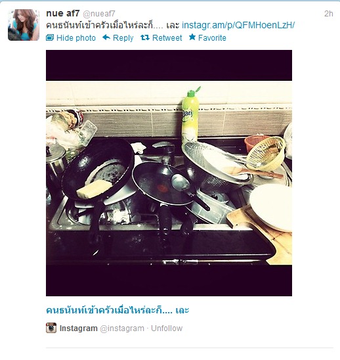Click the Reply arrow icon
Image resolution: width=340 pixels, height=360 pixels.
[x=106, y=37]
